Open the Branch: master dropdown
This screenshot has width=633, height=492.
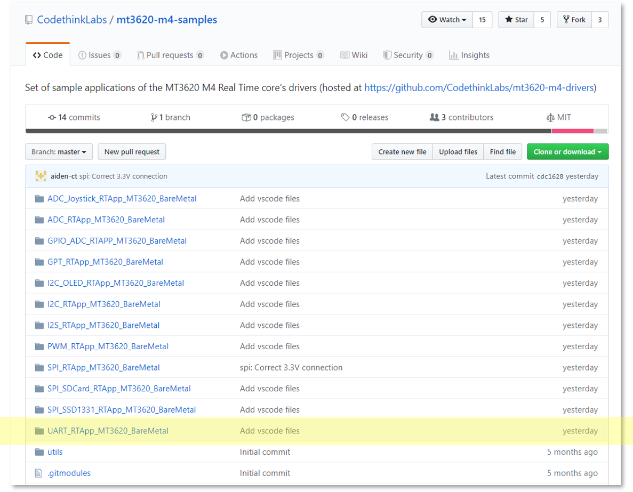[x=59, y=152]
